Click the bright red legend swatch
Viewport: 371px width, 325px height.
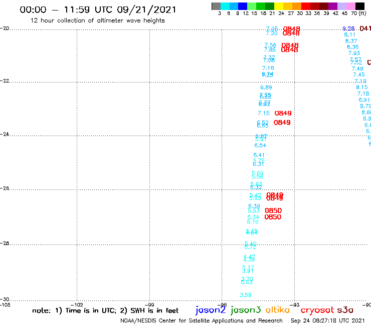[x=306, y=6]
